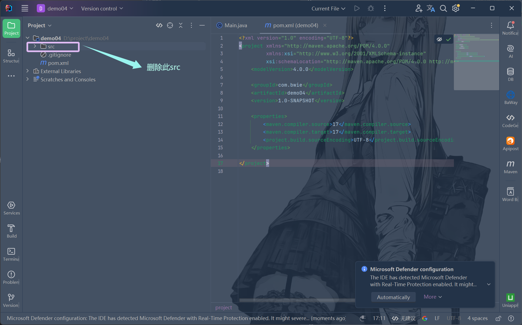This screenshot has height=325, width=522.
Task: Open the Project tool window
Action: pyautogui.click(x=11, y=28)
